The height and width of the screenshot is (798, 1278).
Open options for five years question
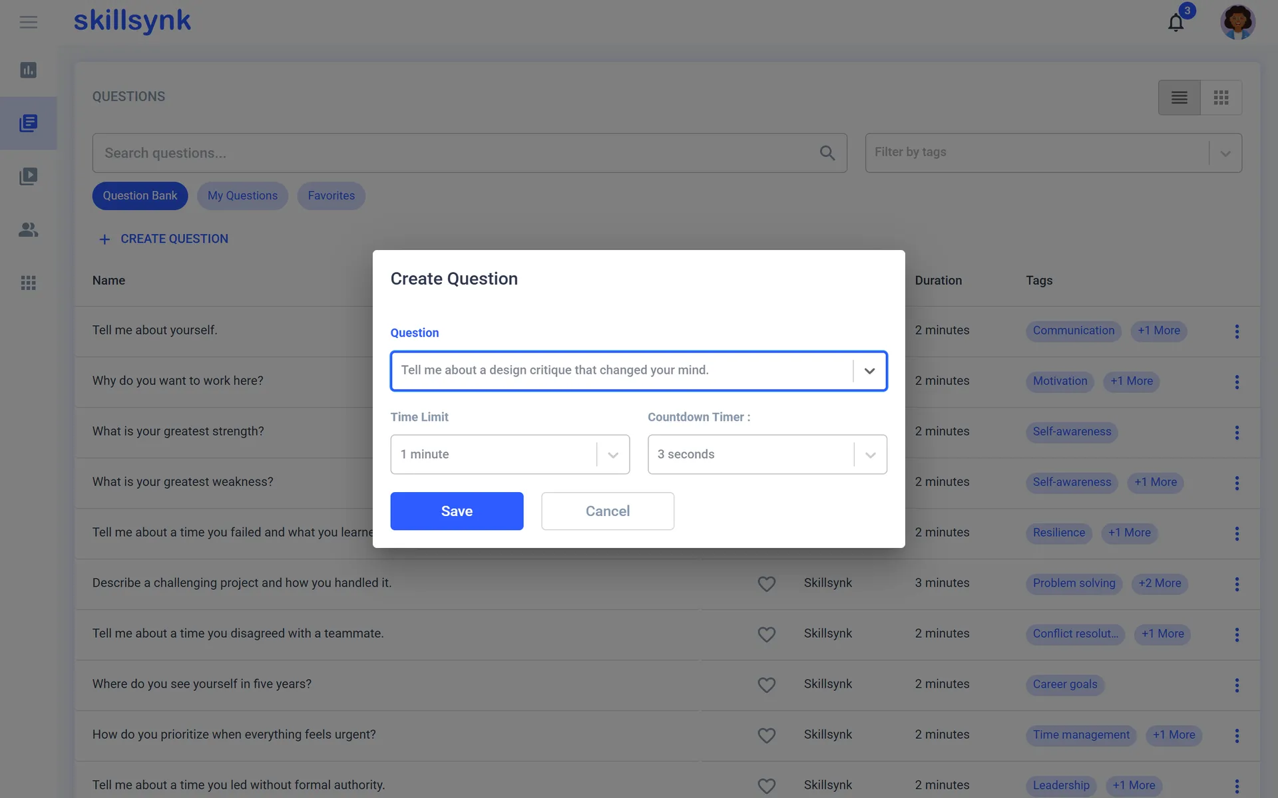point(1237,685)
